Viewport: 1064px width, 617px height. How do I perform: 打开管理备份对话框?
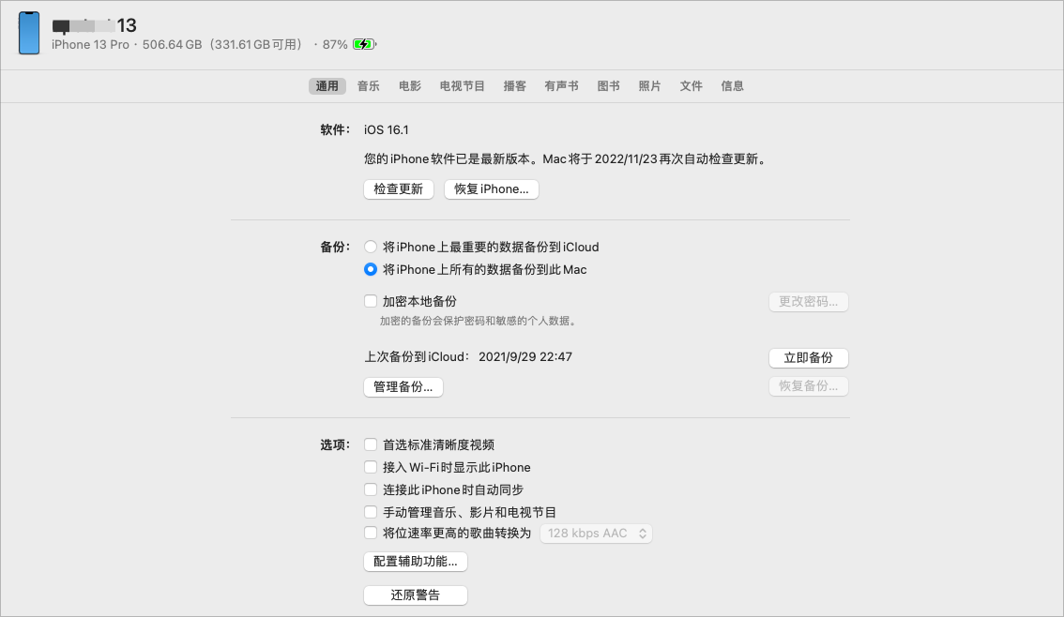403,386
